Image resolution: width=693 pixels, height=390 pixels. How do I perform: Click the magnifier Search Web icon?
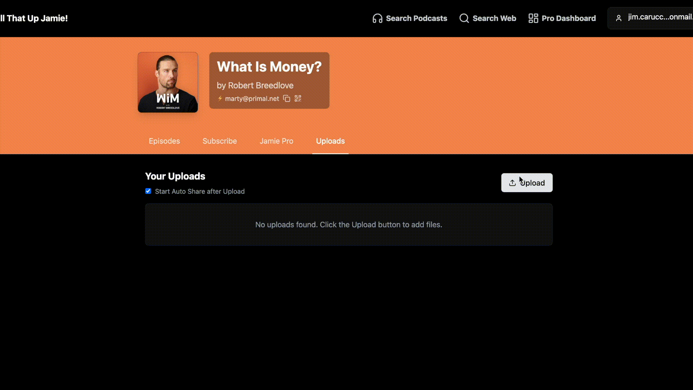click(464, 18)
